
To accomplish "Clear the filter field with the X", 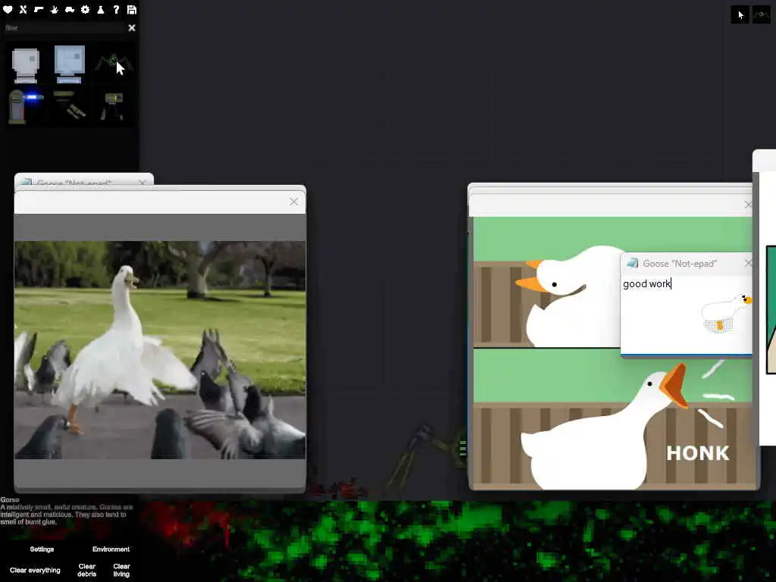I will click(132, 28).
